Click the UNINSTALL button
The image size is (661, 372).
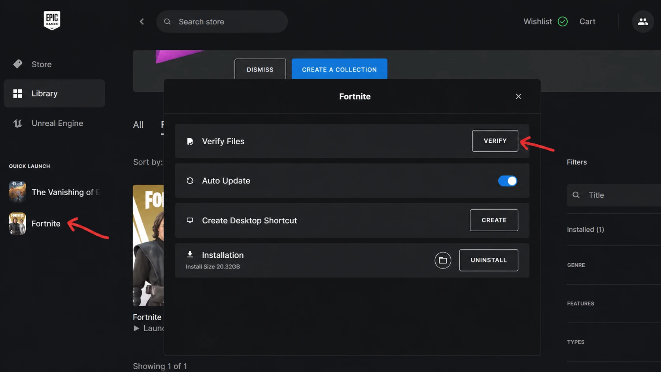pyautogui.click(x=489, y=260)
